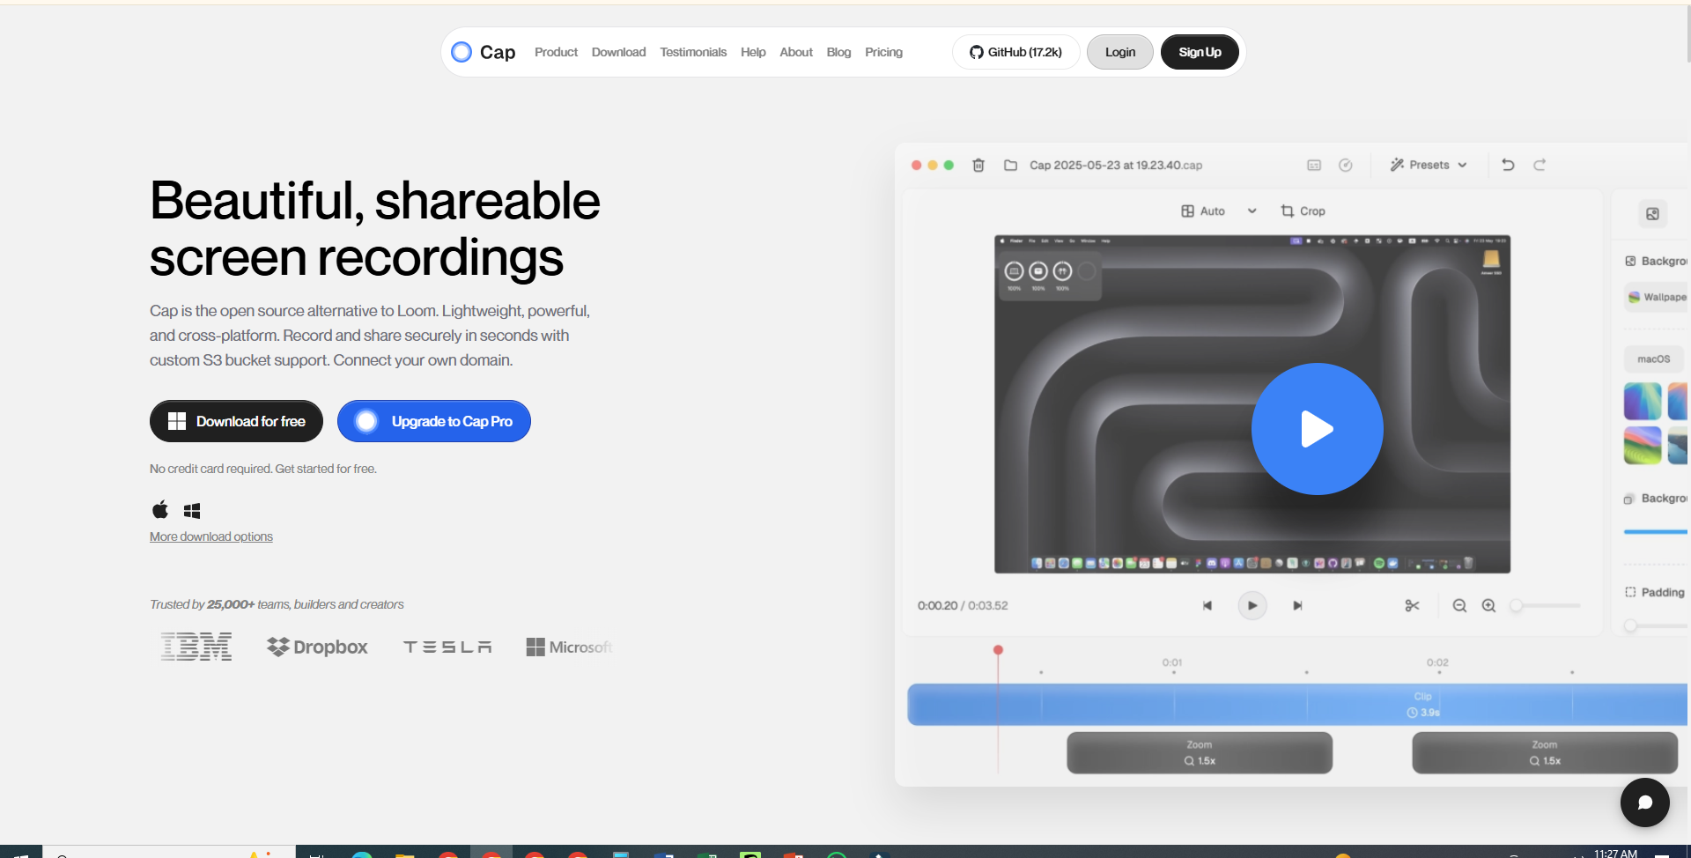Select the Windows download icon below the hero buttons

(x=192, y=511)
